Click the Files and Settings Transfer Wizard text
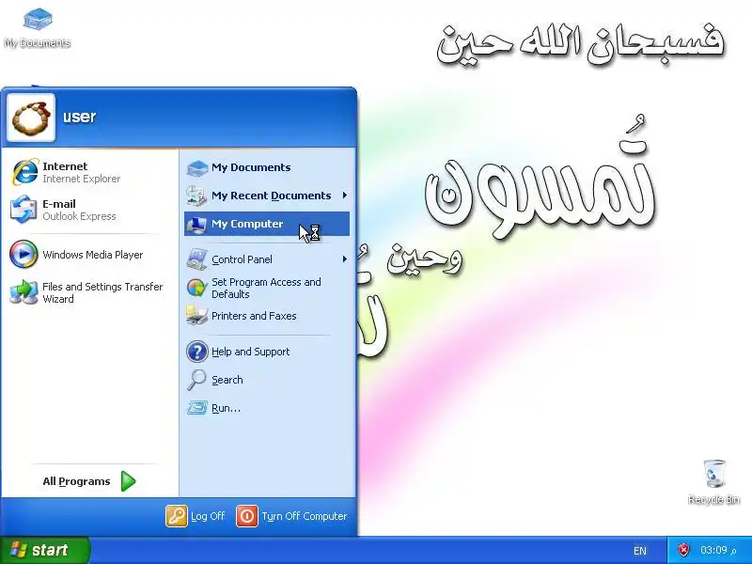This screenshot has width=752, height=564. [102, 292]
